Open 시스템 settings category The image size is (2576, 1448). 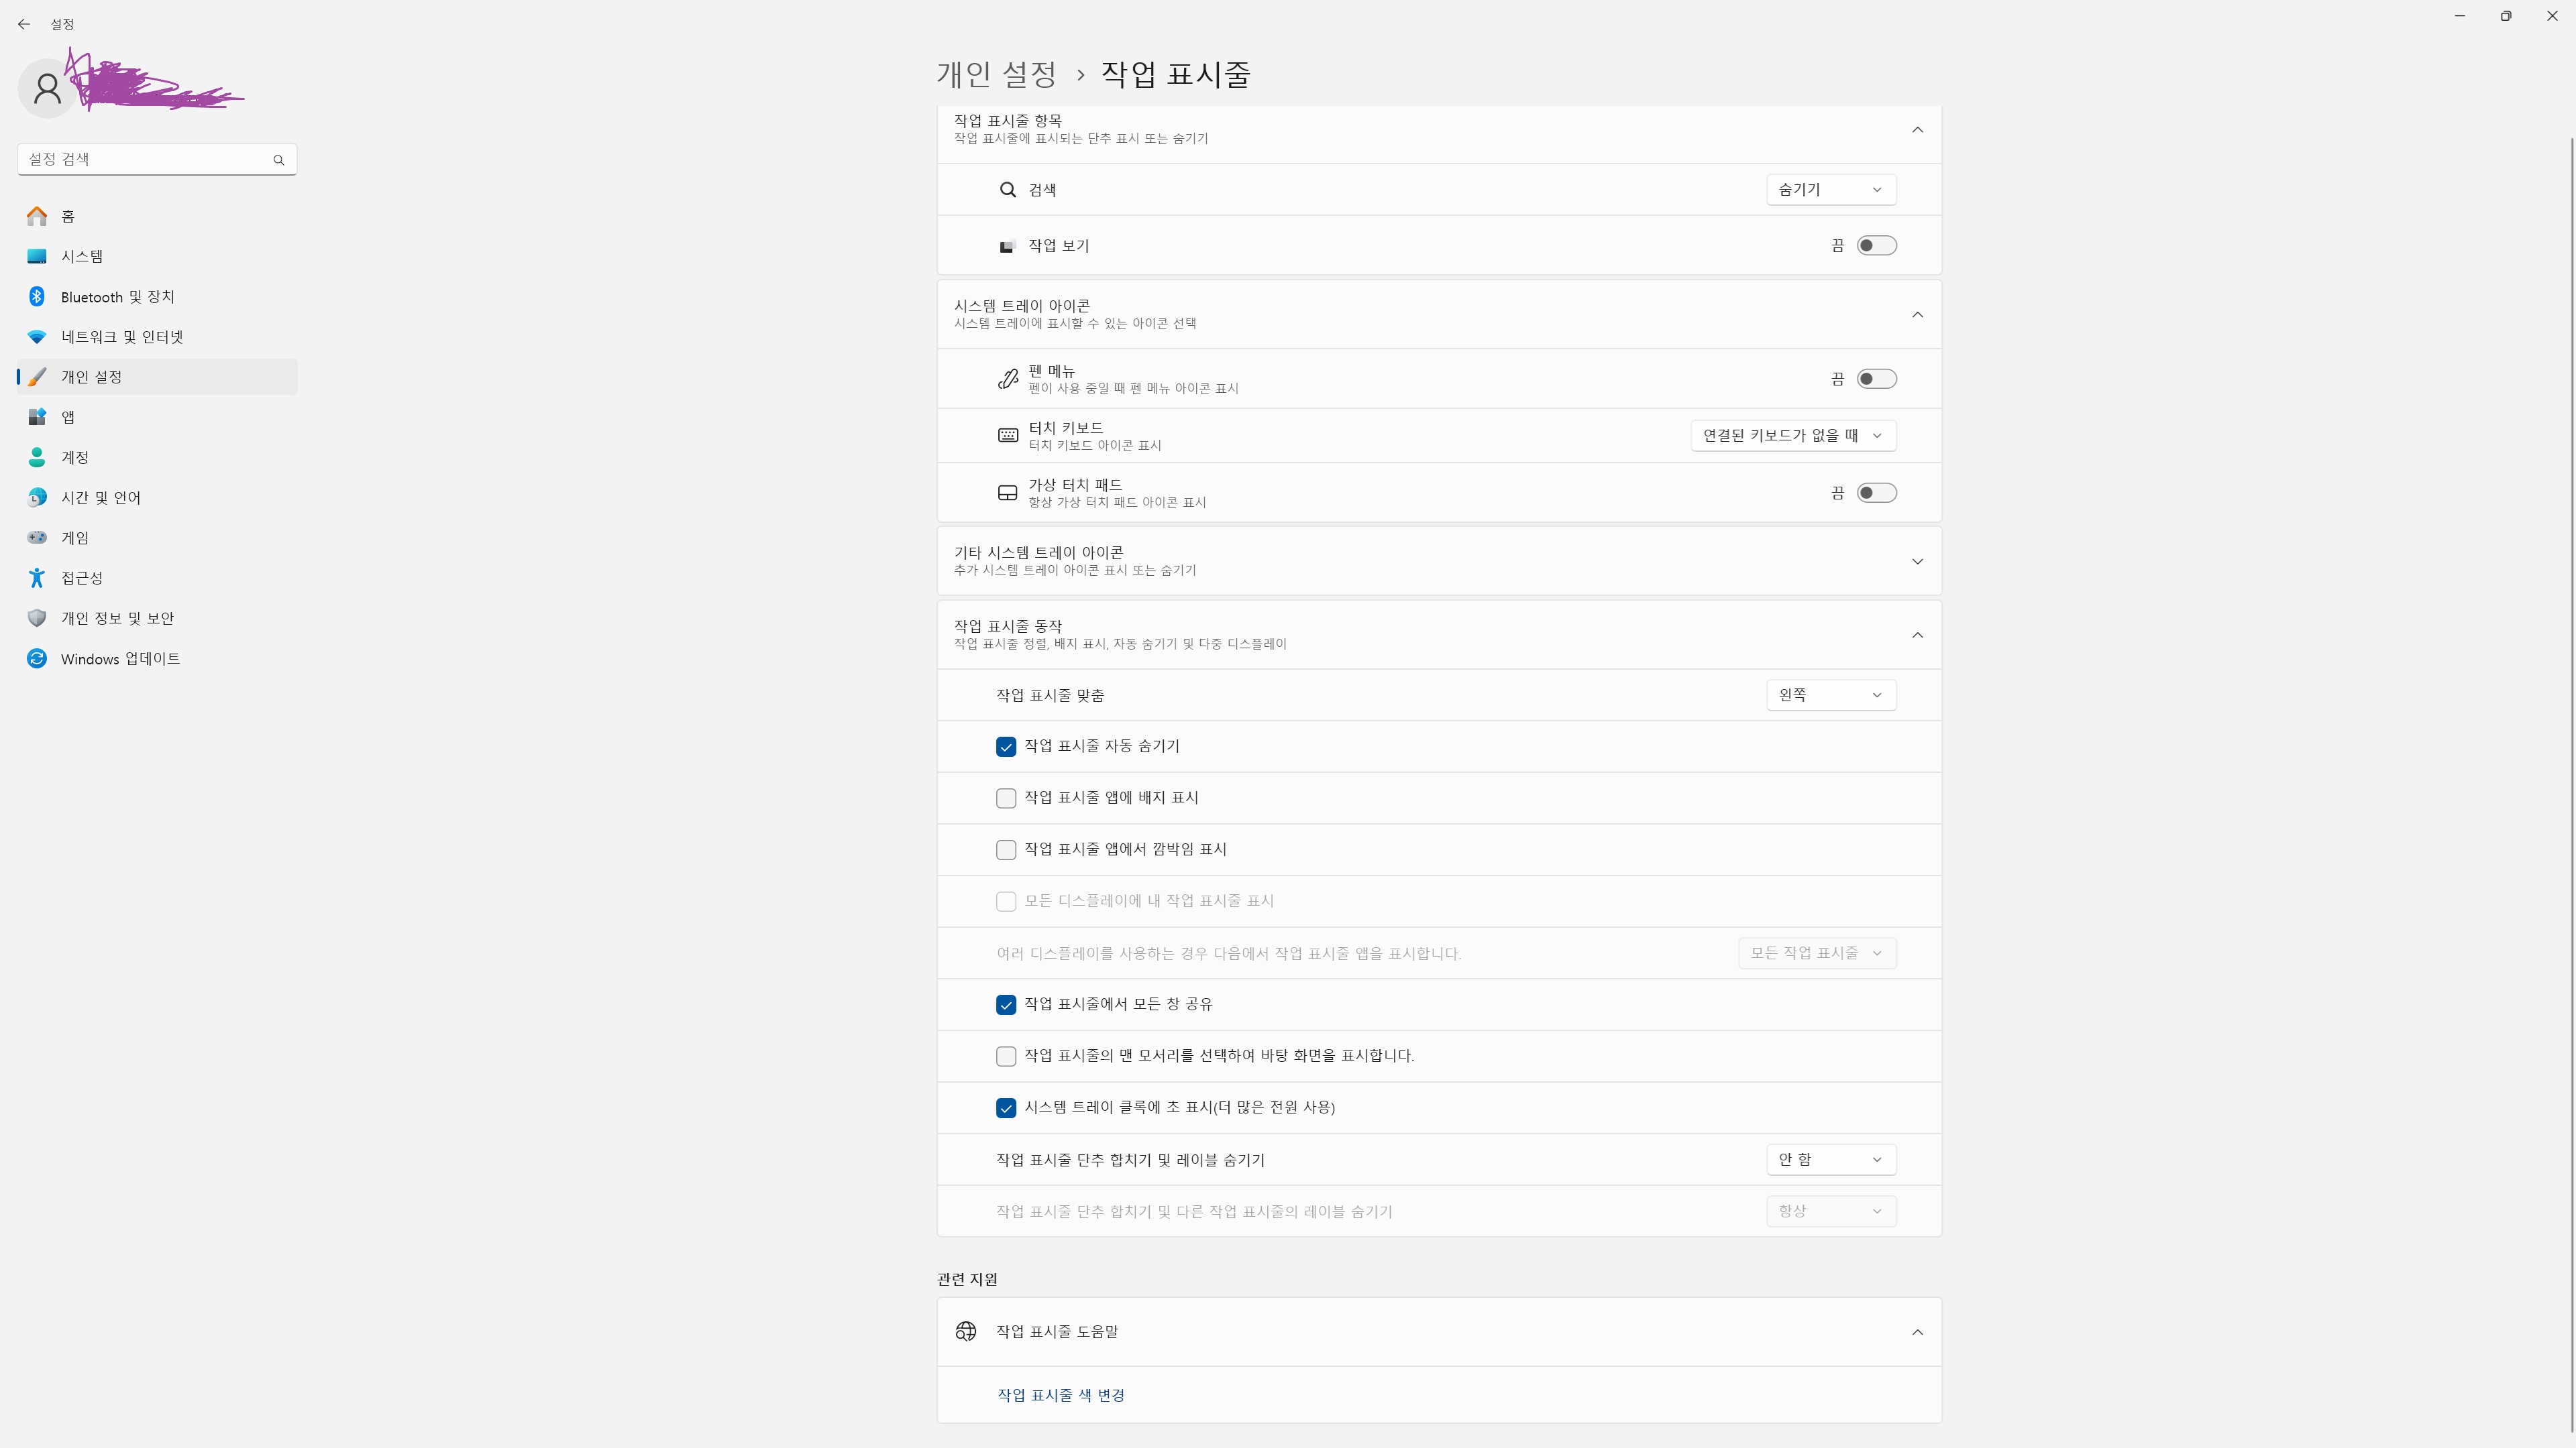157,257
